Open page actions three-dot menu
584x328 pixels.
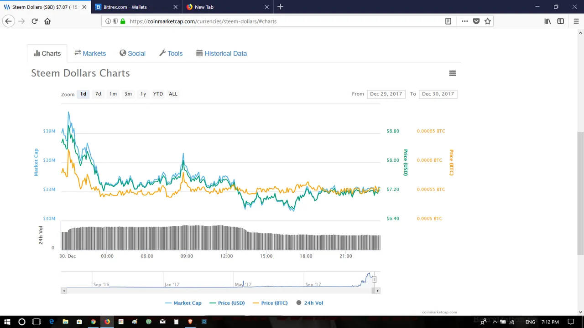point(464,21)
